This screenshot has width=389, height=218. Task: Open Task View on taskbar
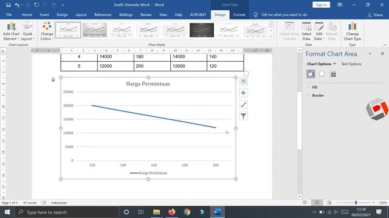pyautogui.click(x=141, y=212)
